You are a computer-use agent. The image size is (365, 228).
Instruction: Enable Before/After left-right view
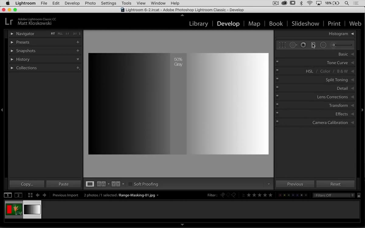101,184
